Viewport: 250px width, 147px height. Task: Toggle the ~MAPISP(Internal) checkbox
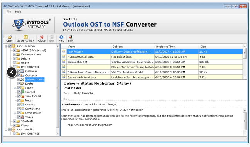click(14, 50)
